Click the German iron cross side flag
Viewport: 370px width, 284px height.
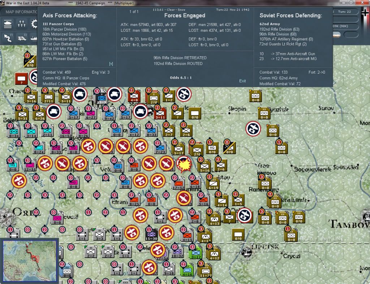tap(365, 13)
